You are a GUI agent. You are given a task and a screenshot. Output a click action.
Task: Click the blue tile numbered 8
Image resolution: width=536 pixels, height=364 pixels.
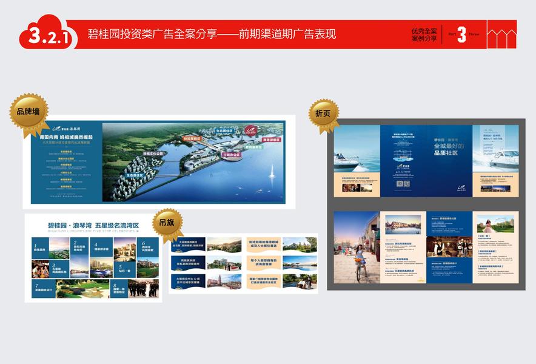(x=119, y=288)
